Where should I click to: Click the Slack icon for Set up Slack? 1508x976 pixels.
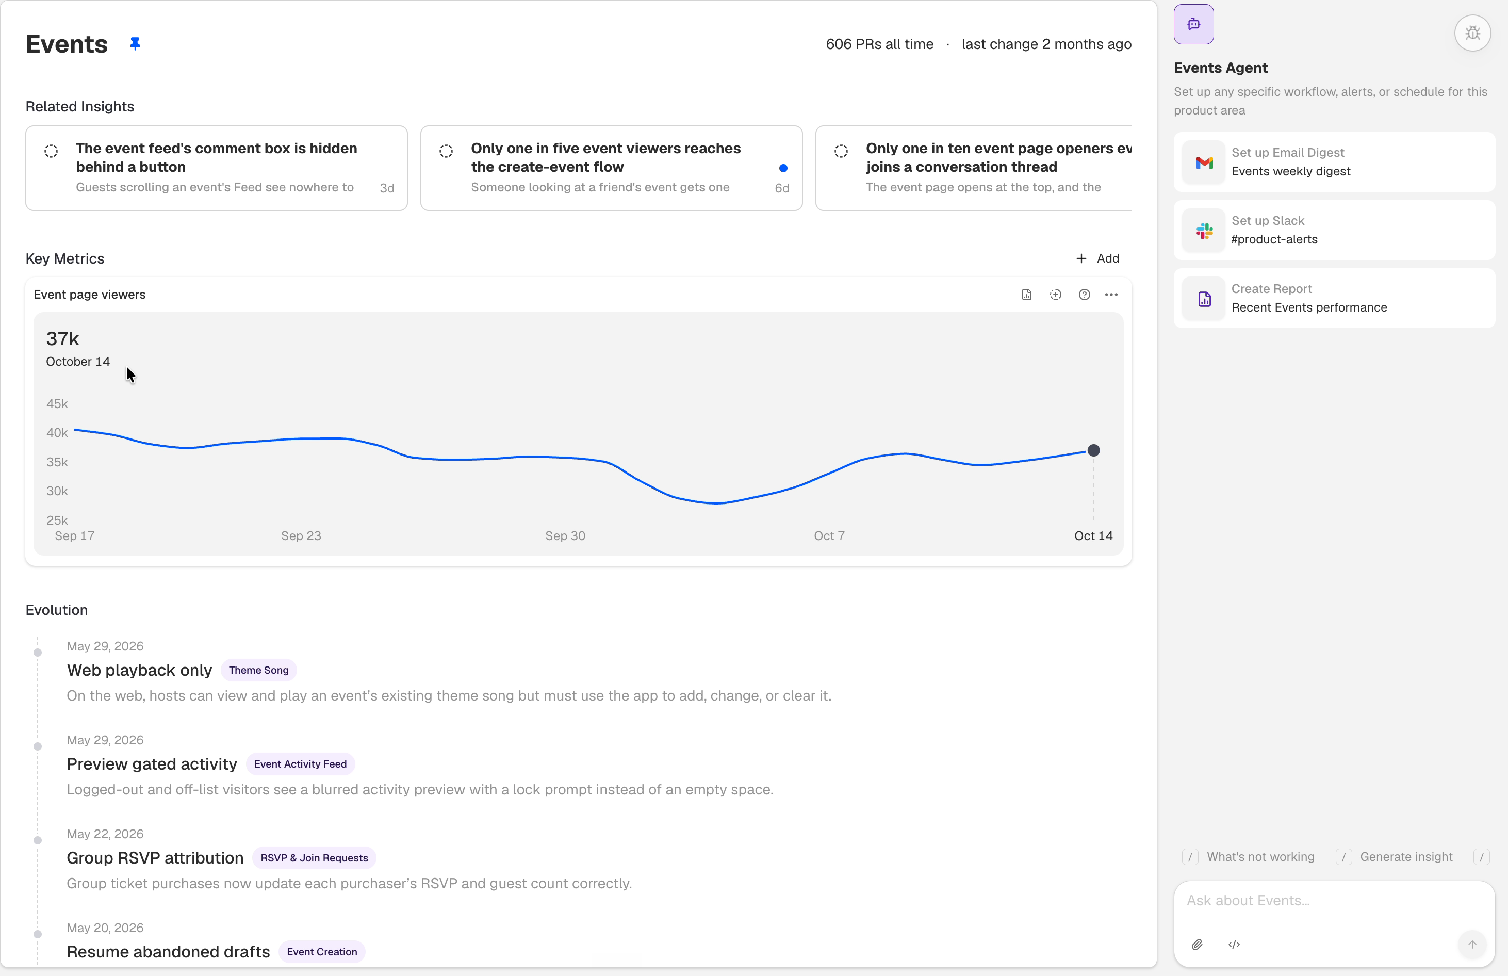click(1204, 231)
